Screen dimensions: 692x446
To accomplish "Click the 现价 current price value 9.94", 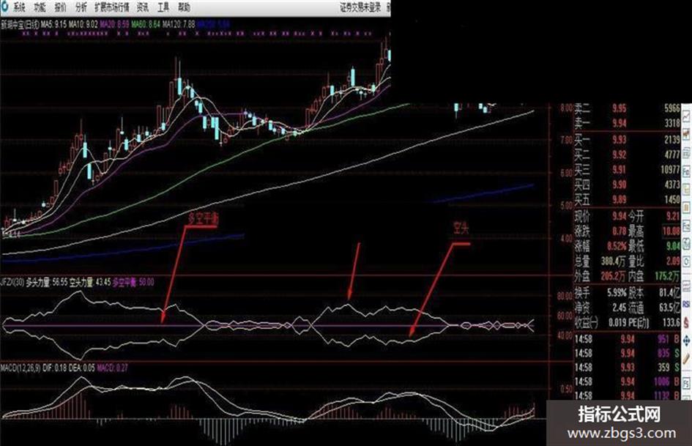I will [x=620, y=216].
